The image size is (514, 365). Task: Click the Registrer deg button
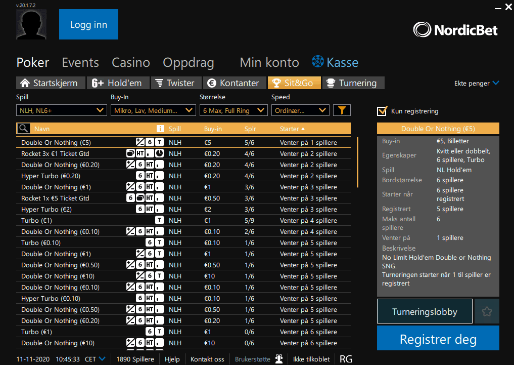pos(438,338)
